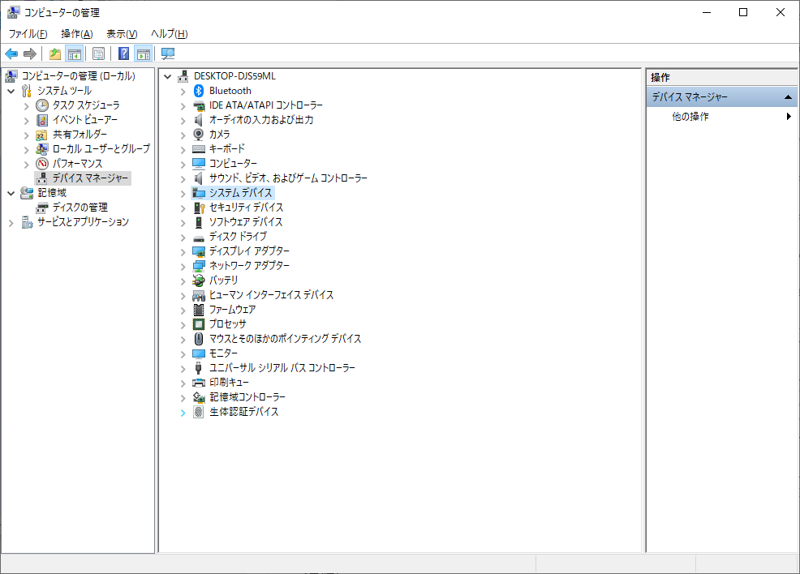The height and width of the screenshot is (574, 800).
Task: Collapse the DESKTOP-DJS59ML root node
Action: coord(167,76)
